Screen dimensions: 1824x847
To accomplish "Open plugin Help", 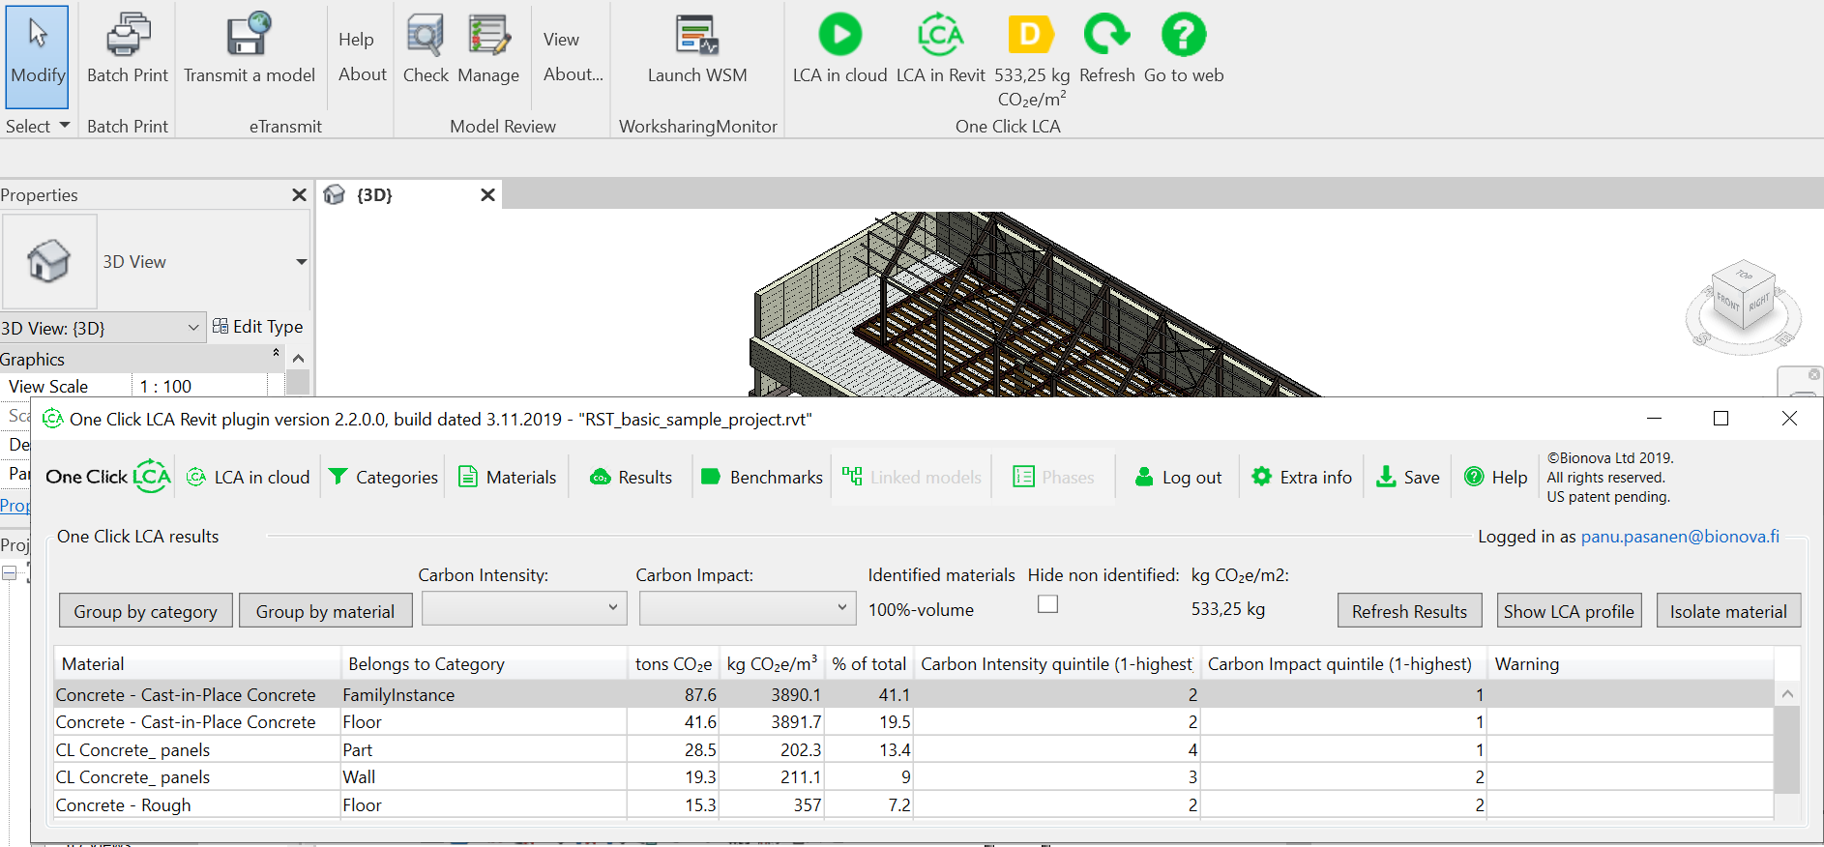I will pos(1496,477).
